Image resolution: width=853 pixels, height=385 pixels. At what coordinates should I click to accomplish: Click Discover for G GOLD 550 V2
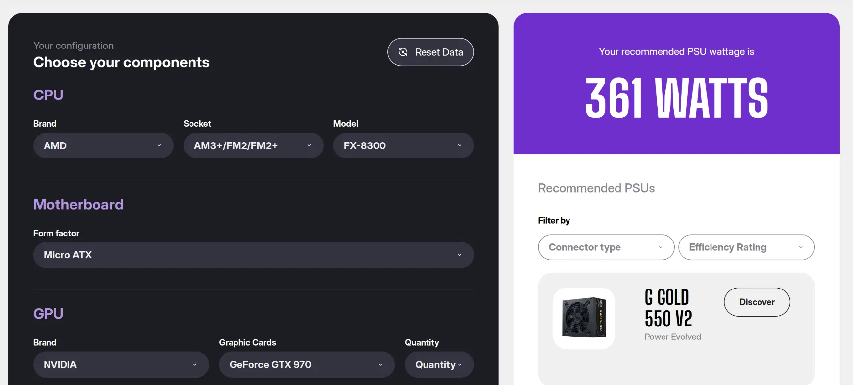pos(757,302)
